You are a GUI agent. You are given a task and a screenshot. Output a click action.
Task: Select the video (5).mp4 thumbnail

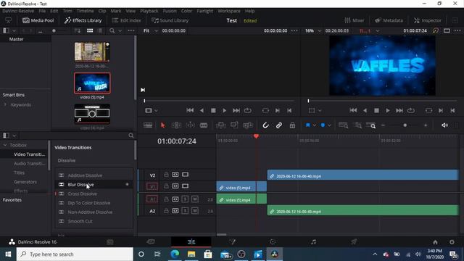point(92,83)
